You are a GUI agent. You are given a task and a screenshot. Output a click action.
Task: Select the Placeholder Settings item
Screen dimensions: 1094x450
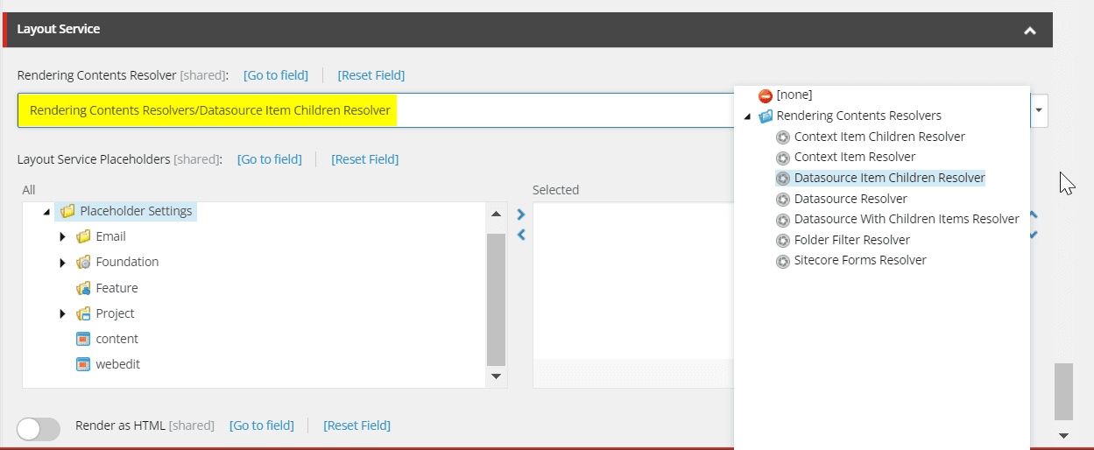(136, 211)
